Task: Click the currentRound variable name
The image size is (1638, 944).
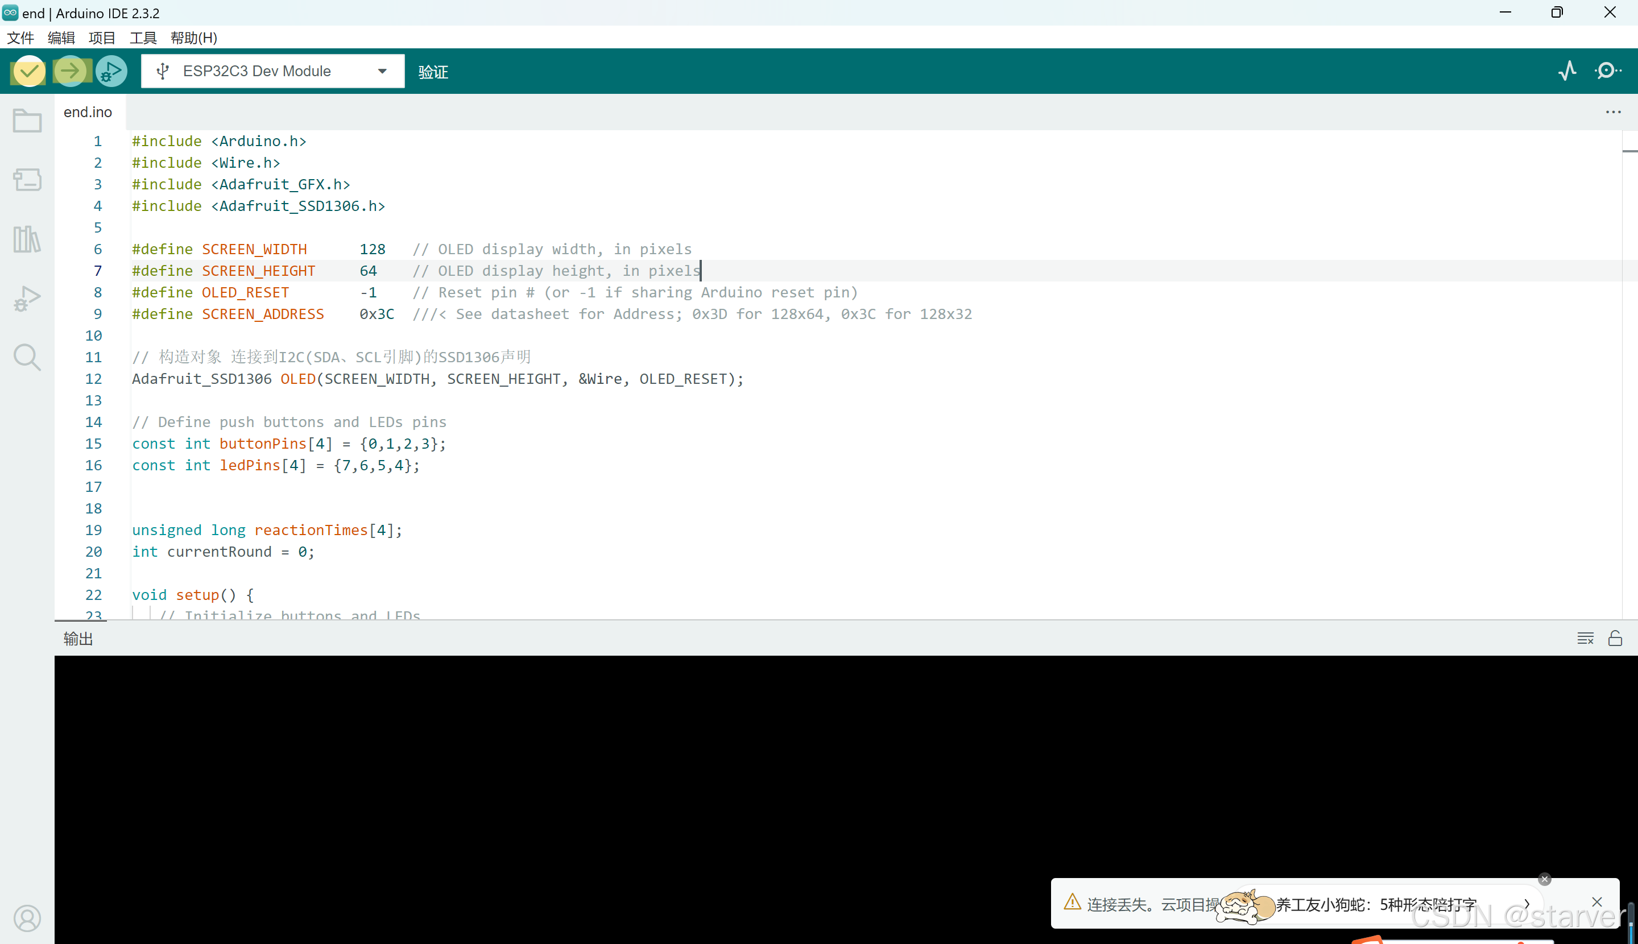Action: pos(219,552)
